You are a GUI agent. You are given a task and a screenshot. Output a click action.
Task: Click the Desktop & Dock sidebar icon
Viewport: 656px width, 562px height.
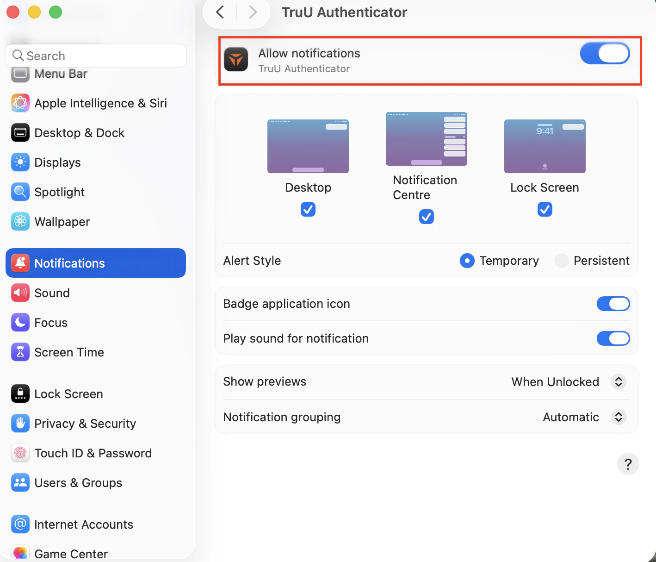click(20, 133)
